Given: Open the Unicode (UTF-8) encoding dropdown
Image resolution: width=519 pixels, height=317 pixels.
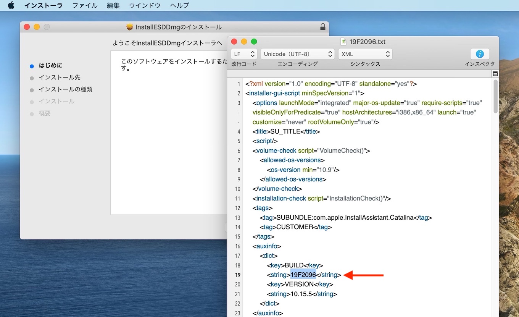Looking at the screenshot, I should (298, 54).
